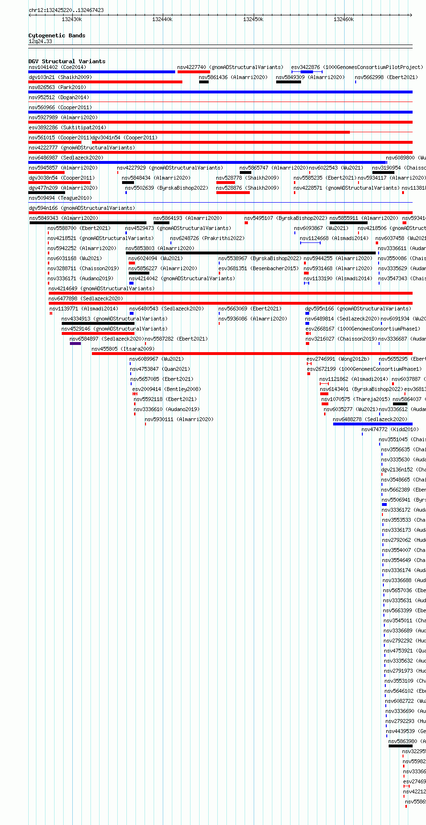Click the 12q24.33 cytogenetic band label
The image size is (426, 825).
(40, 42)
